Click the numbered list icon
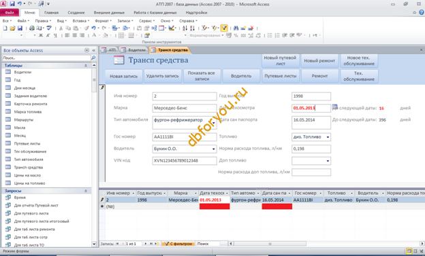425x256 pixels. (277, 35)
